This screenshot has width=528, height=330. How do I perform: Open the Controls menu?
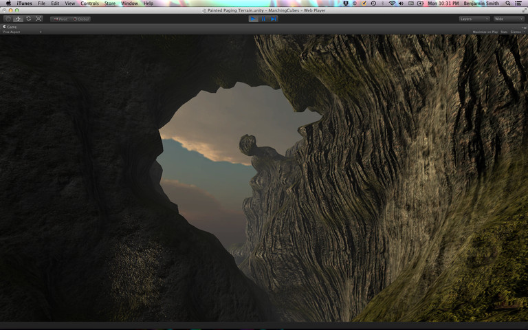(x=89, y=3)
